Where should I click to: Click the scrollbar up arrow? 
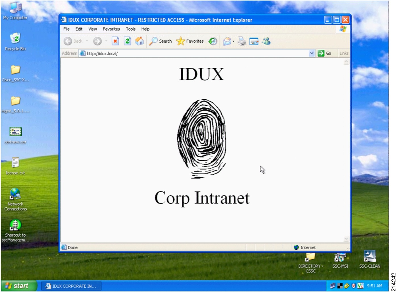[346, 62]
